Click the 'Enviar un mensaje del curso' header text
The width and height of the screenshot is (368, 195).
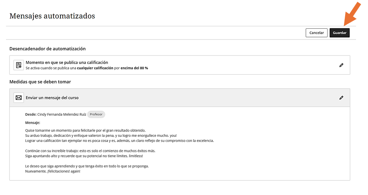pyautogui.click(x=52, y=98)
